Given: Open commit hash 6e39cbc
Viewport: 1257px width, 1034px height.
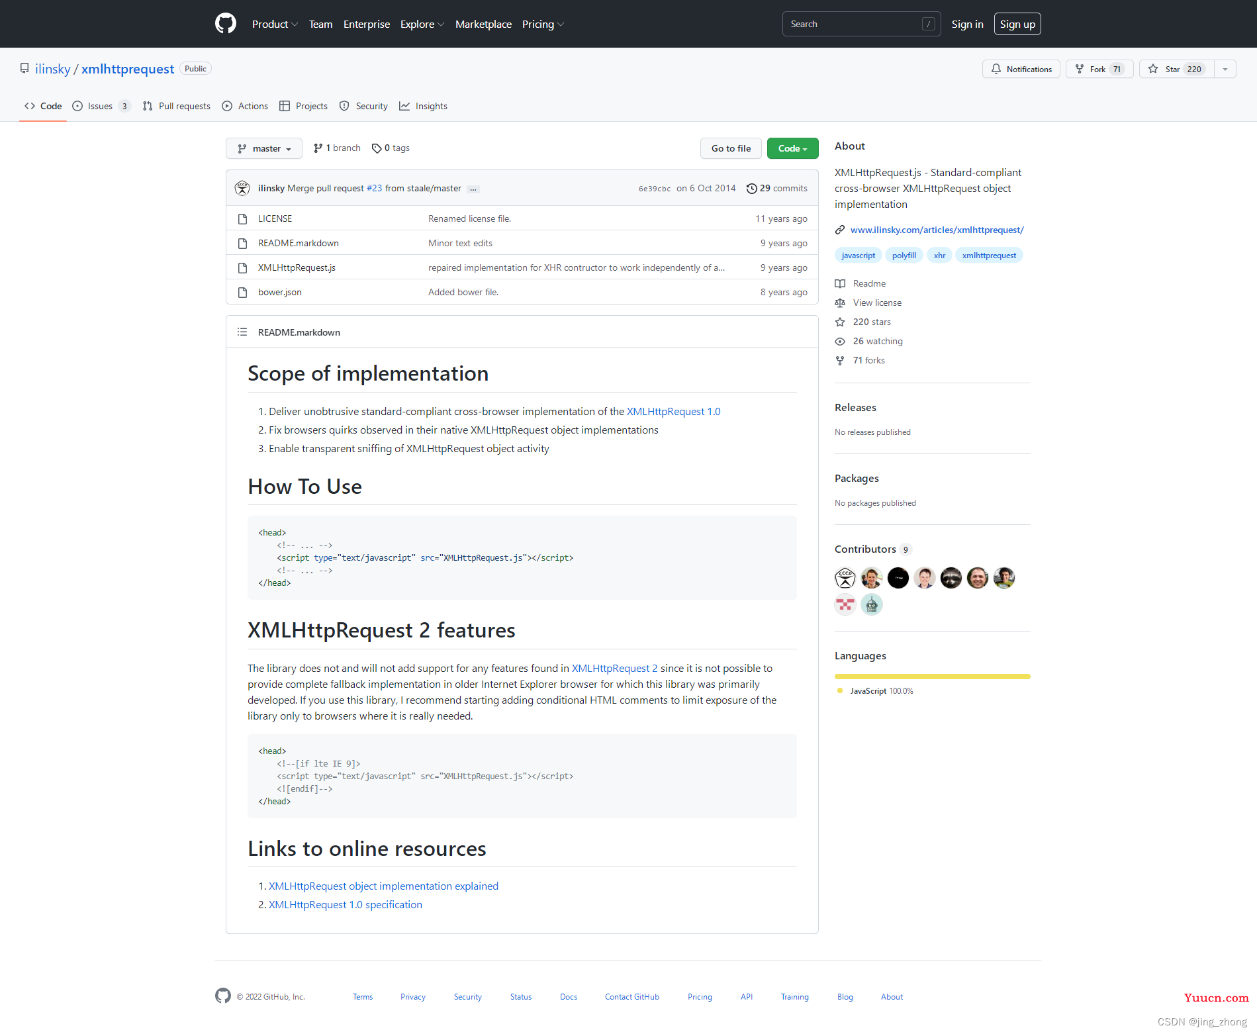Looking at the screenshot, I should pos(654,189).
